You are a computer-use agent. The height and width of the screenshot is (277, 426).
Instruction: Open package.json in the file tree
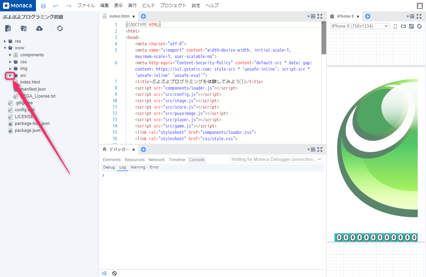tap(28, 131)
